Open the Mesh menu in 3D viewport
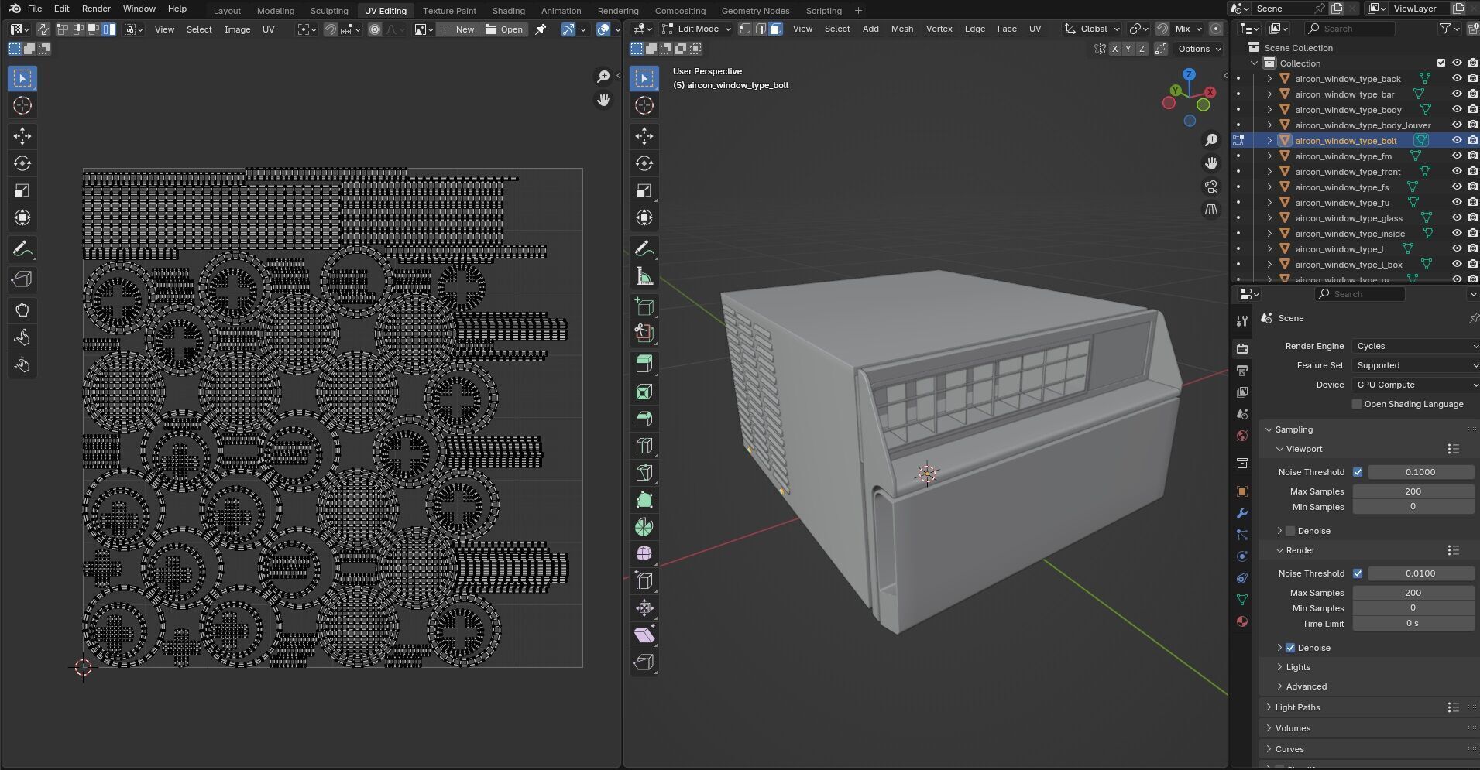 click(x=901, y=29)
